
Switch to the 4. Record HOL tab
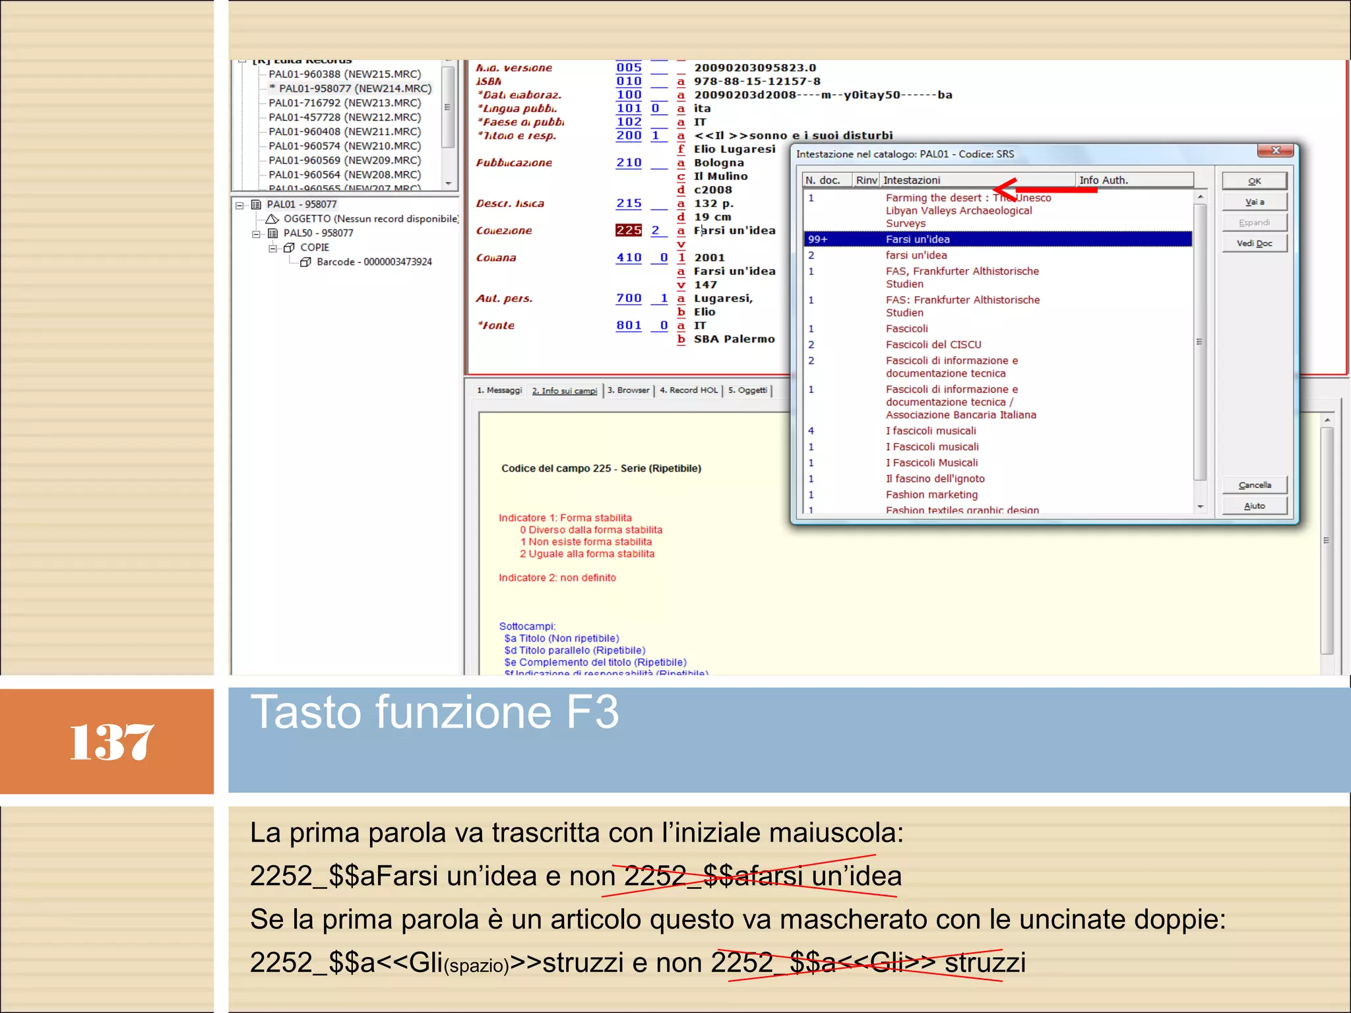[x=689, y=390]
